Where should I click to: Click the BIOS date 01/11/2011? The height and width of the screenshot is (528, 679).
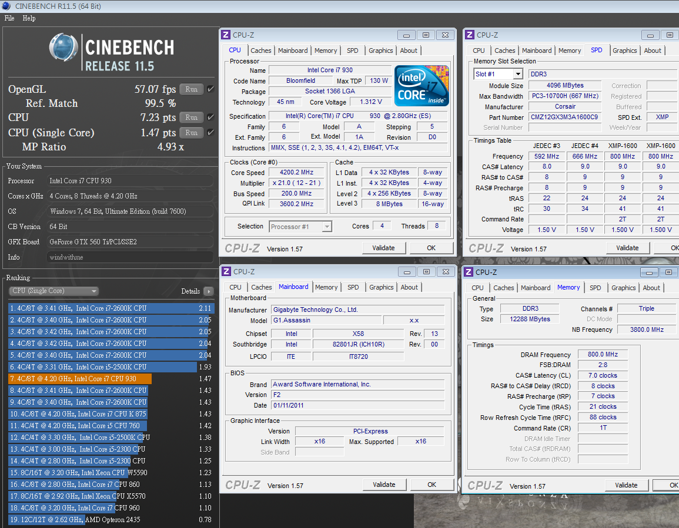point(357,405)
